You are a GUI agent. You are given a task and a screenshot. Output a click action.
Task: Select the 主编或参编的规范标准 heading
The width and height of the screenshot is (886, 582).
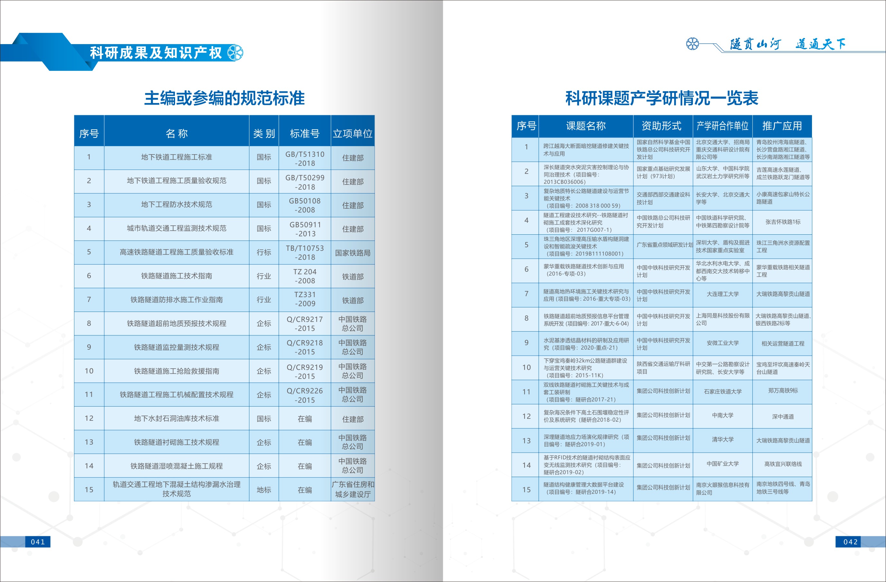tap(224, 98)
